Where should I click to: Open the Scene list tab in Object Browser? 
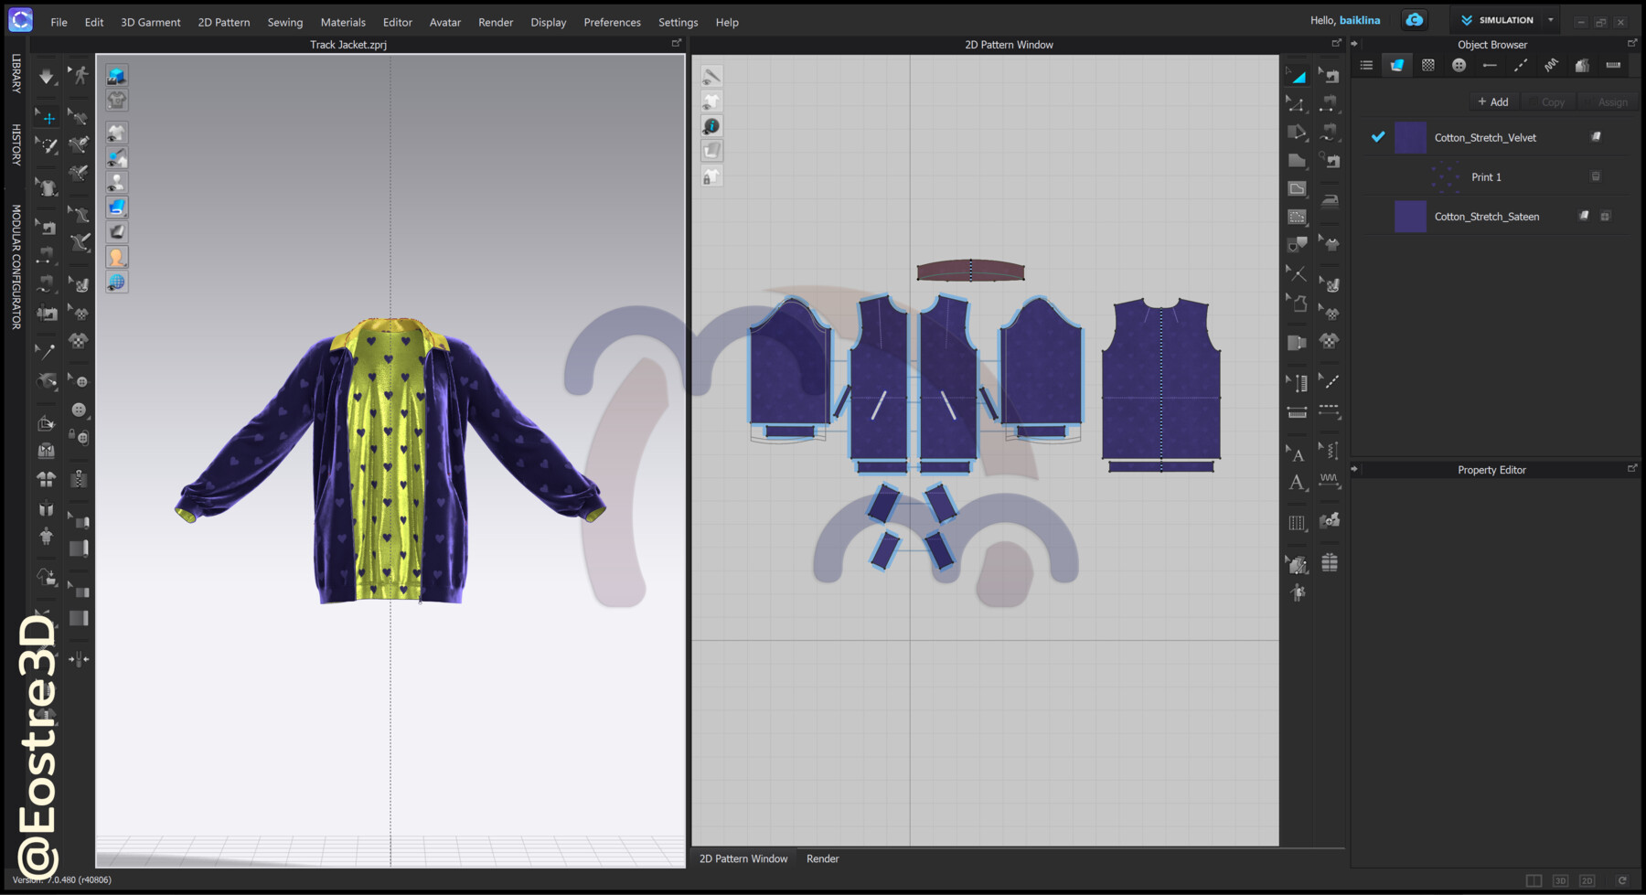click(x=1366, y=66)
